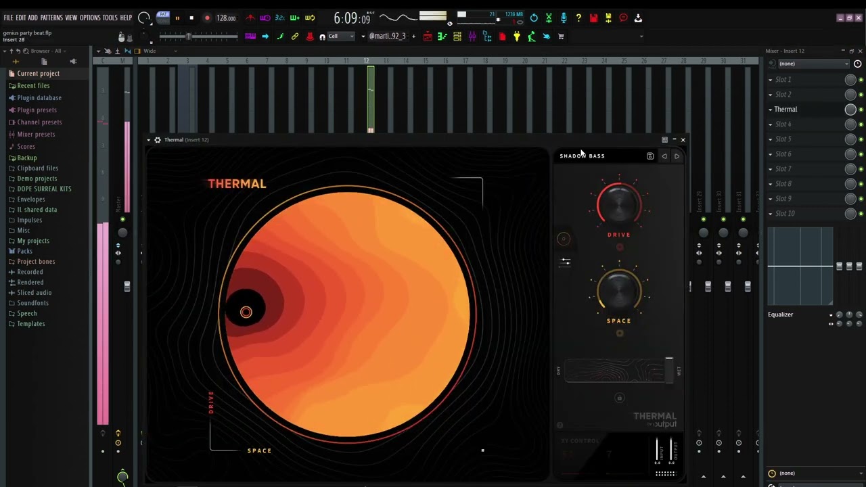The image size is (866, 487).
Task: Open the TOOLS menu
Action: pos(110,18)
